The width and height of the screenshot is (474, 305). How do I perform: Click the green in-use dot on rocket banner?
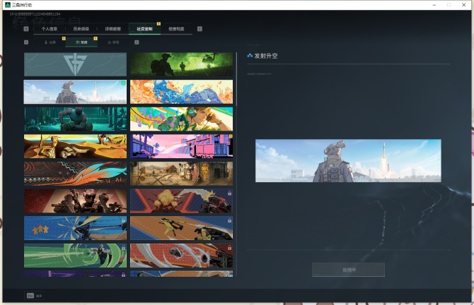pyautogui.click(x=123, y=83)
